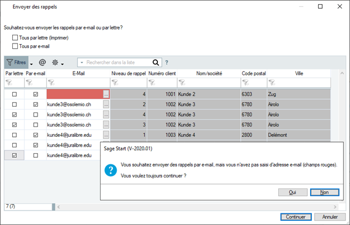Open the search field dropdown arrow

point(82,63)
